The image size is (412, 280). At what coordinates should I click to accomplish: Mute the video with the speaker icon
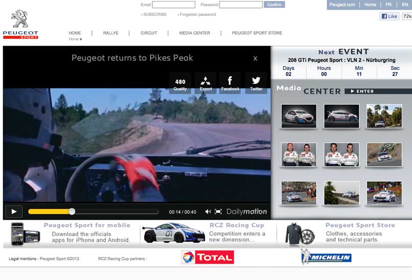[208, 212]
